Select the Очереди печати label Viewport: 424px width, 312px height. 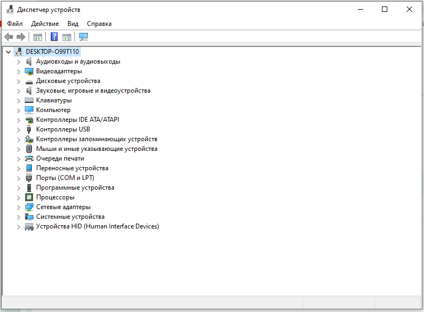click(x=60, y=158)
